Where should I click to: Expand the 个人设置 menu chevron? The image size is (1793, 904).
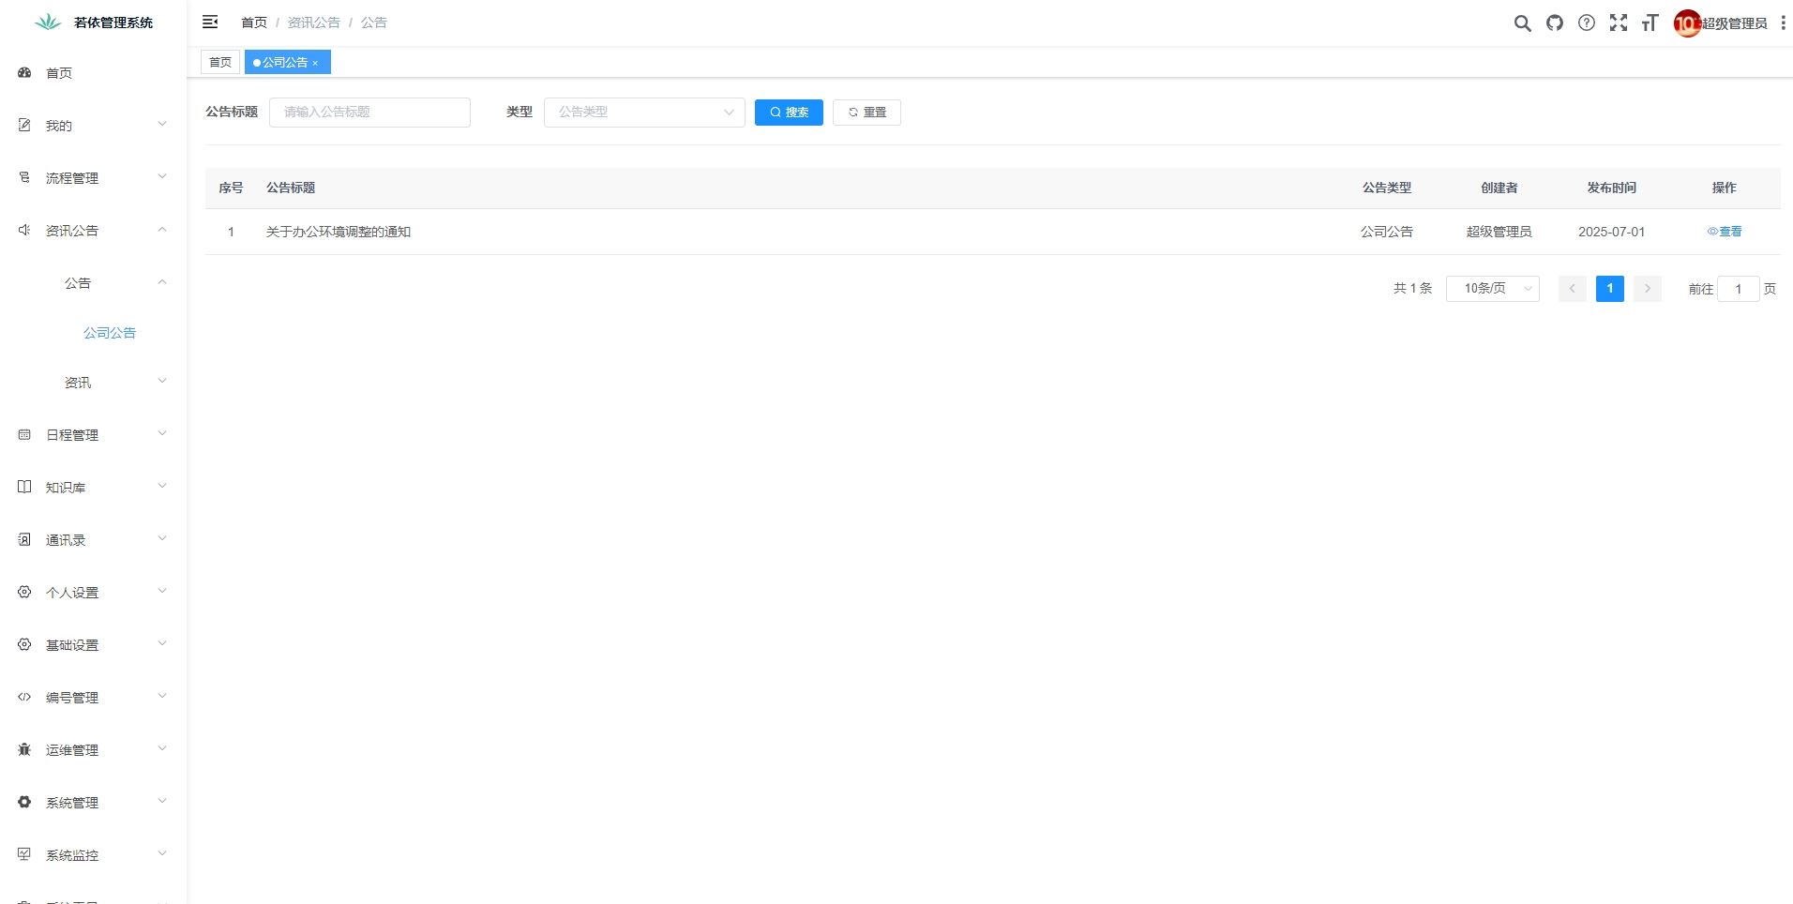tap(162, 591)
